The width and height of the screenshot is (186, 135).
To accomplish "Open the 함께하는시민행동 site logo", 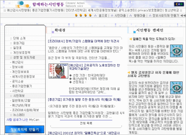I will 48,4.
